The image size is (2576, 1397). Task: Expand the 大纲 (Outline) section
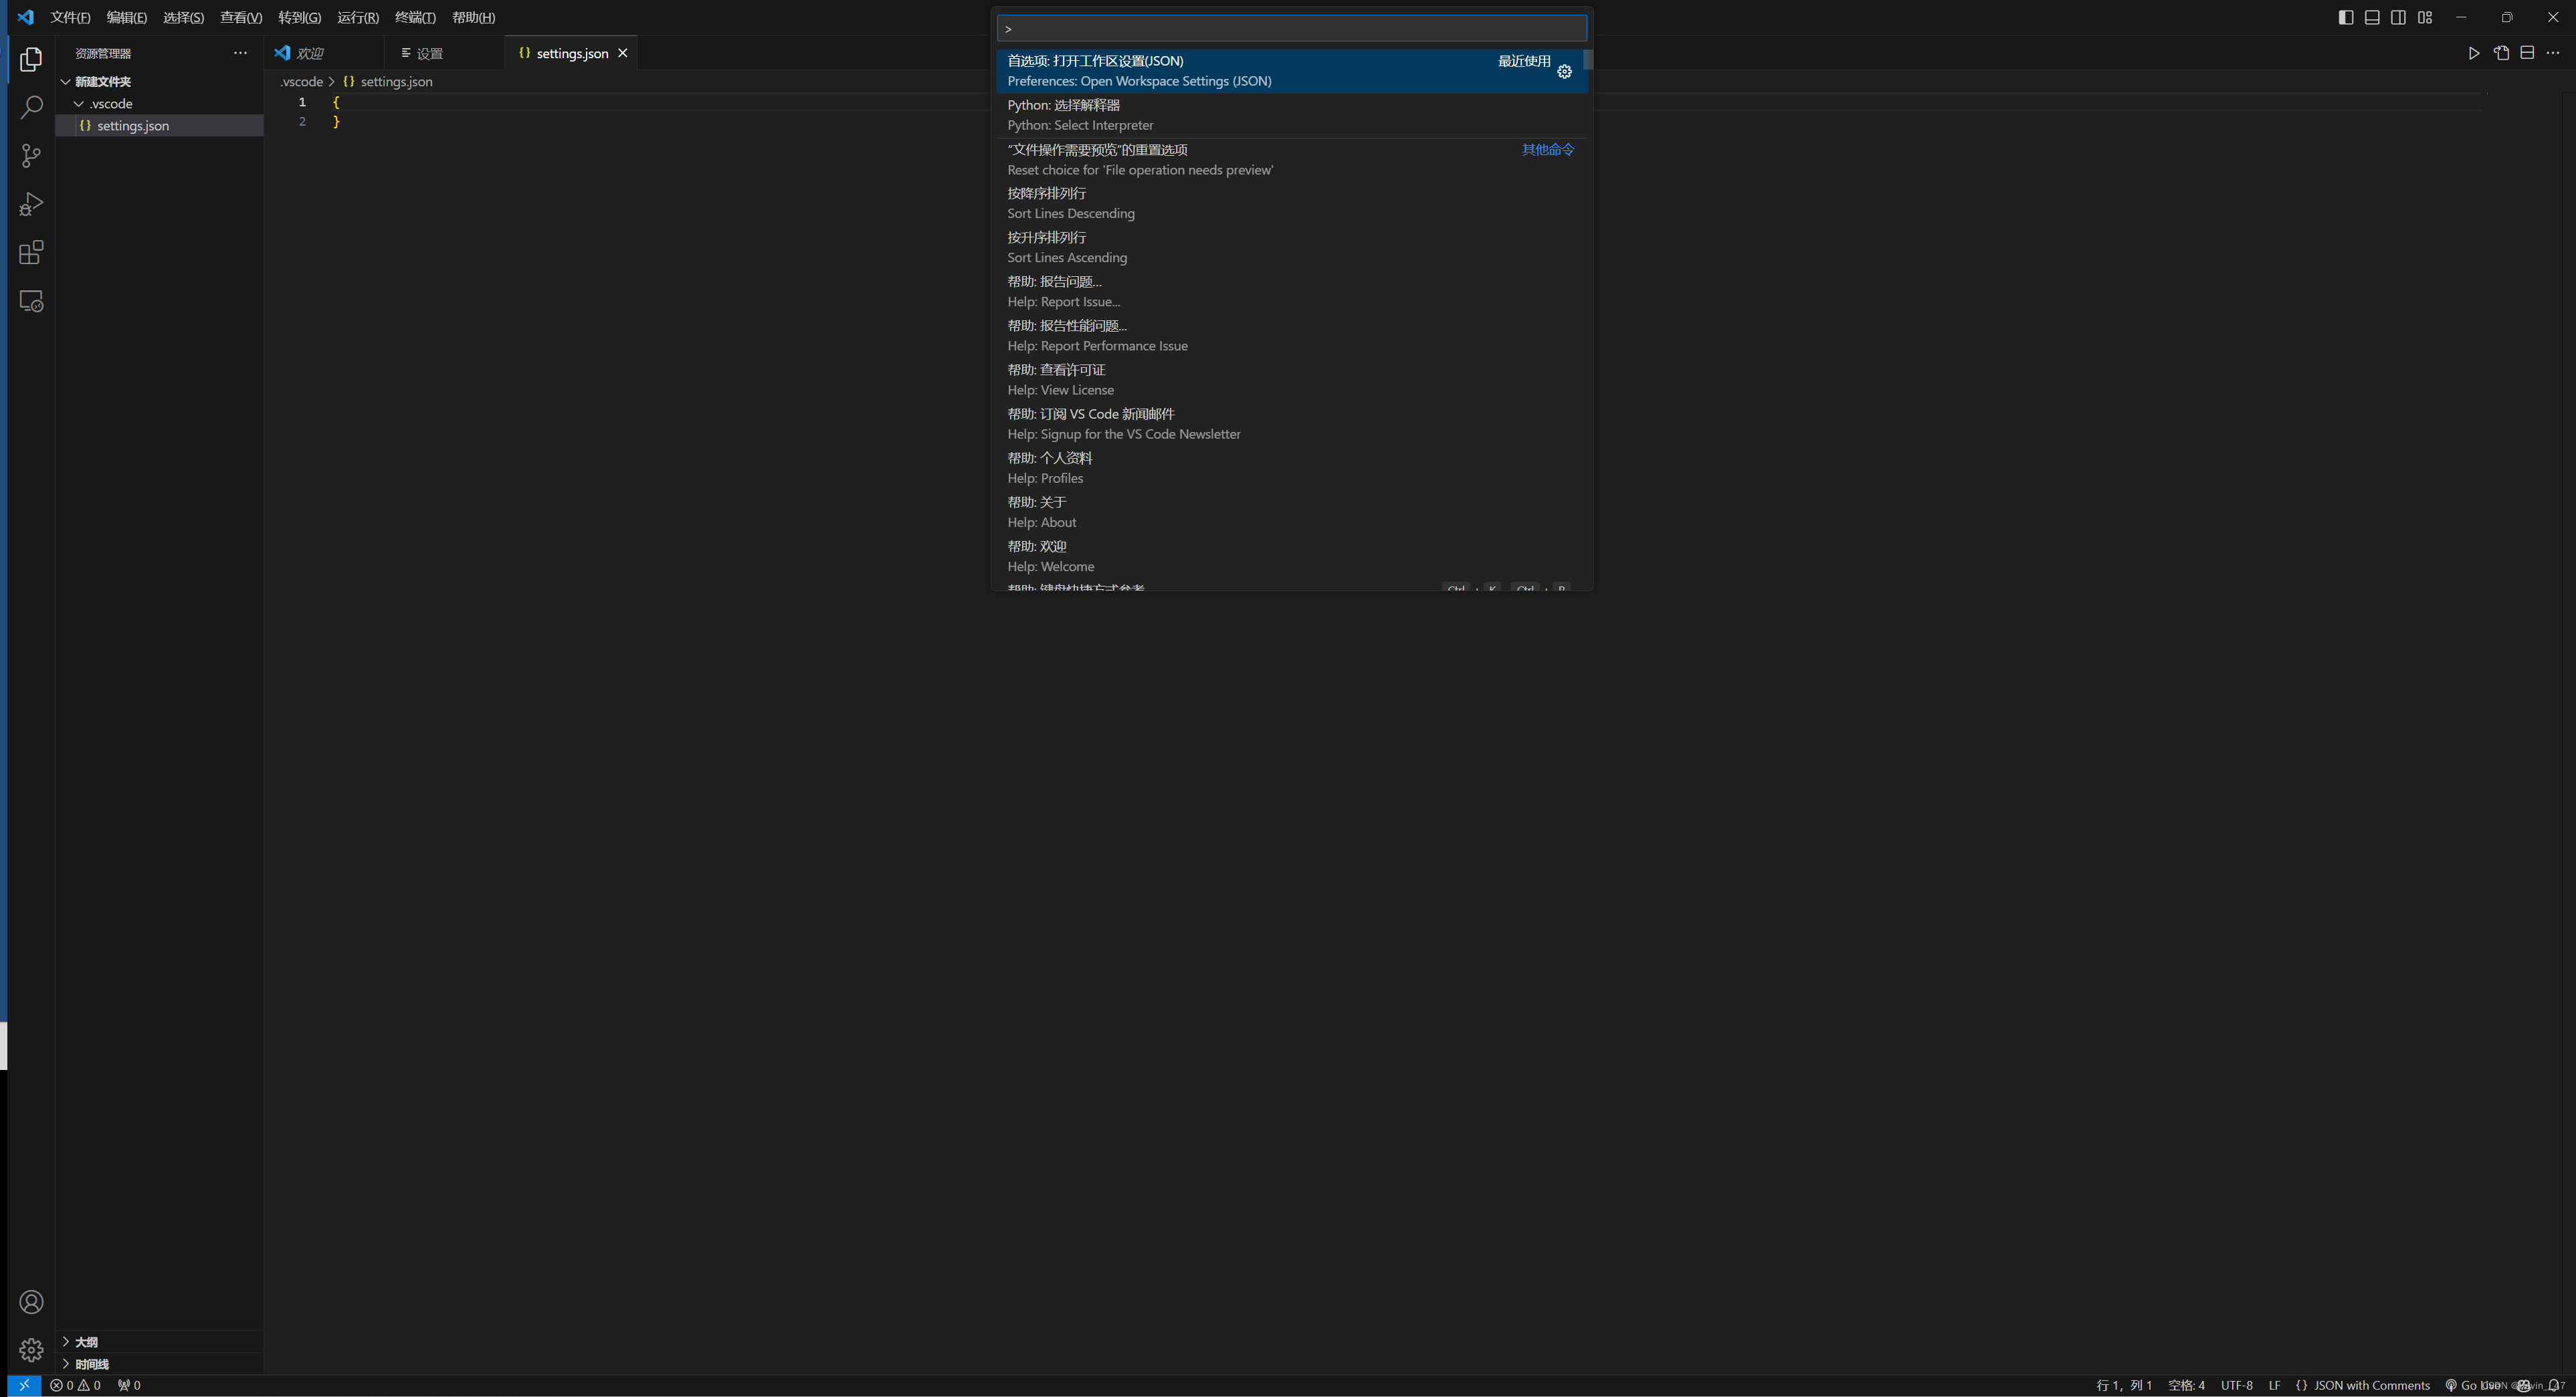[85, 1342]
